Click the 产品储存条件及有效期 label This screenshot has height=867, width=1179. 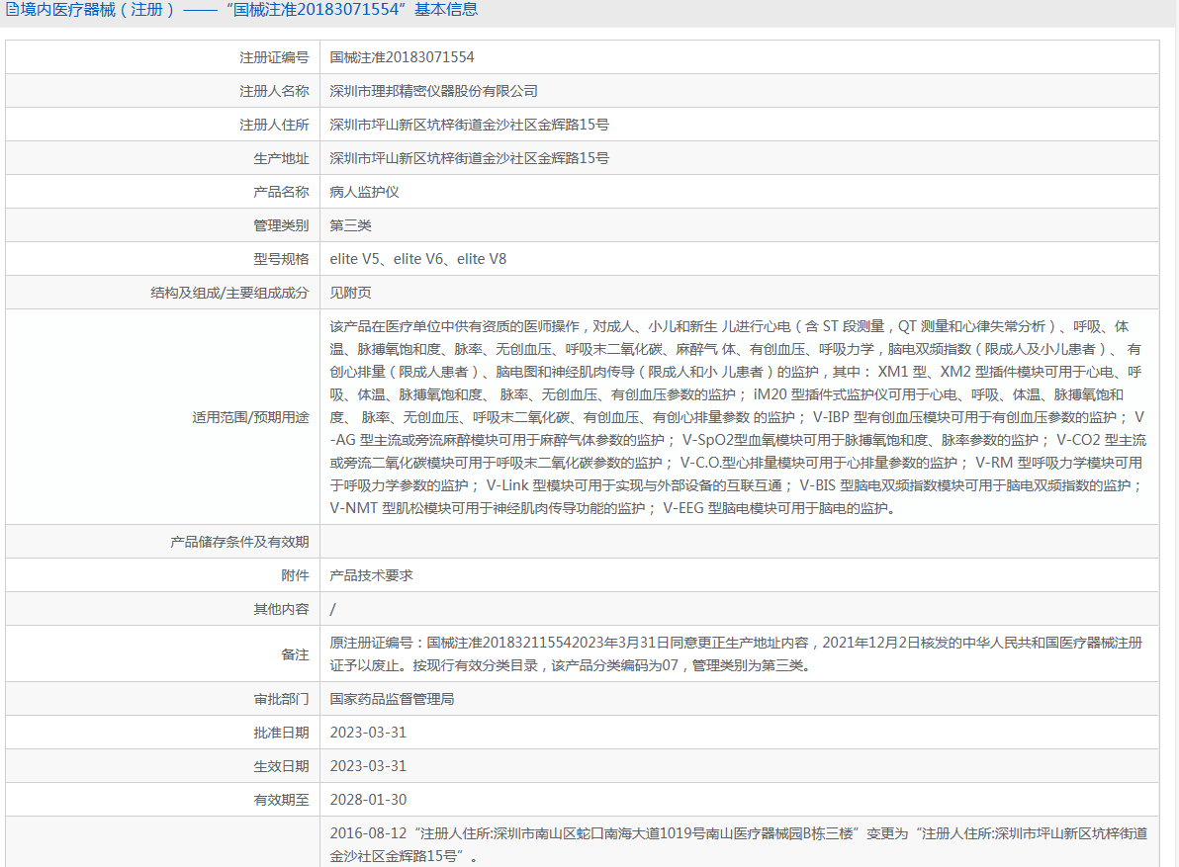[240, 542]
